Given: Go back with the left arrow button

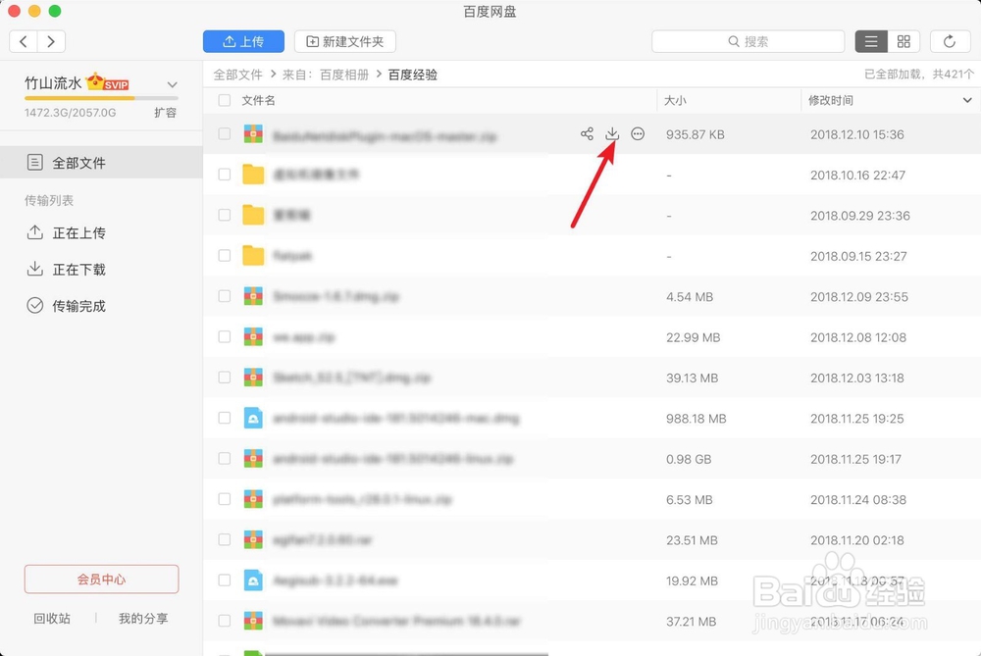Looking at the screenshot, I should click(x=24, y=41).
